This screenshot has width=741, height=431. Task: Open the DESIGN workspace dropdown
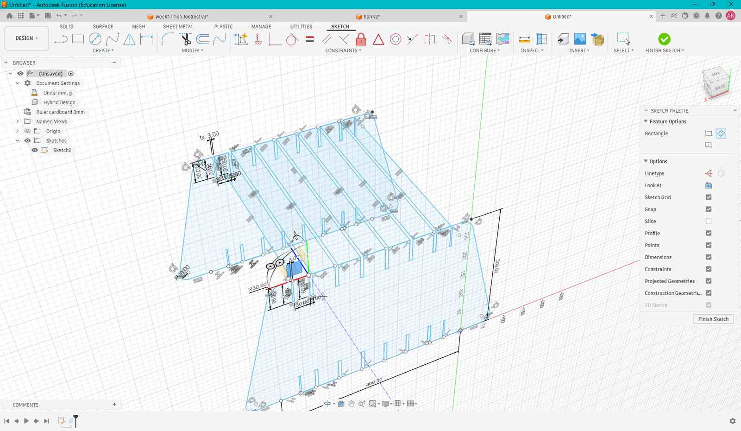click(x=26, y=38)
